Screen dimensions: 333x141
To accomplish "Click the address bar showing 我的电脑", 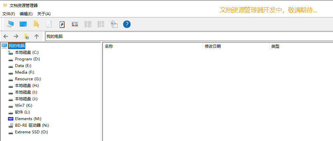I will click(189, 36).
